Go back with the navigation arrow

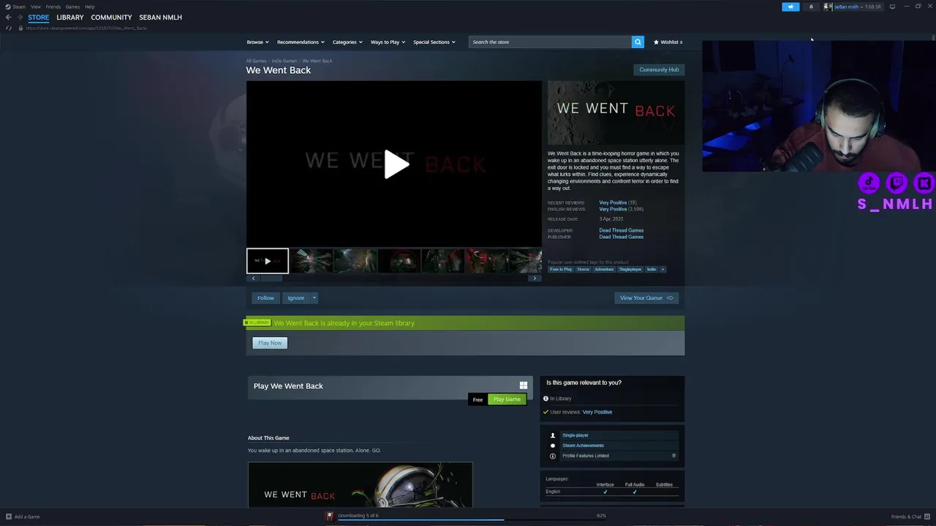9,18
